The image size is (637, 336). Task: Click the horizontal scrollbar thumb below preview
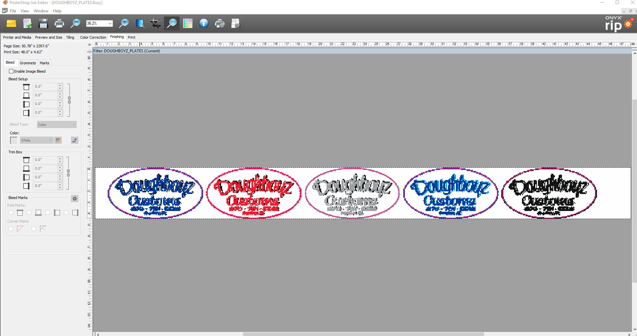tap(364, 334)
